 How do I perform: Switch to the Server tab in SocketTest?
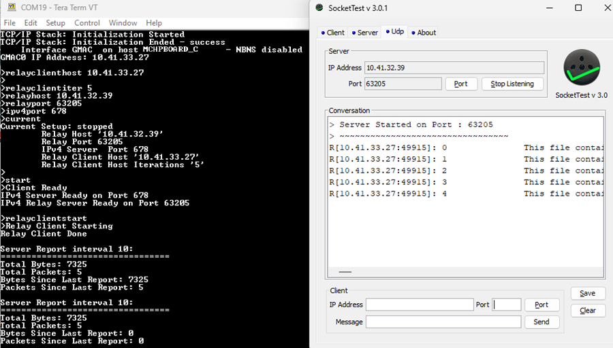(365, 33)
